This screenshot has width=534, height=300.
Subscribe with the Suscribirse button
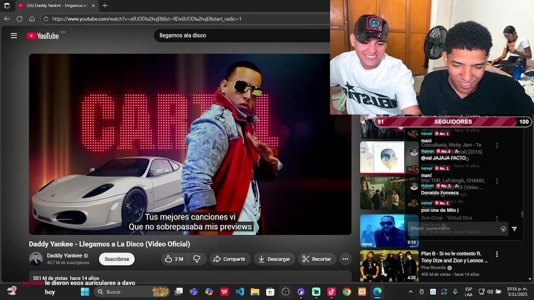(x=117, y=259)
